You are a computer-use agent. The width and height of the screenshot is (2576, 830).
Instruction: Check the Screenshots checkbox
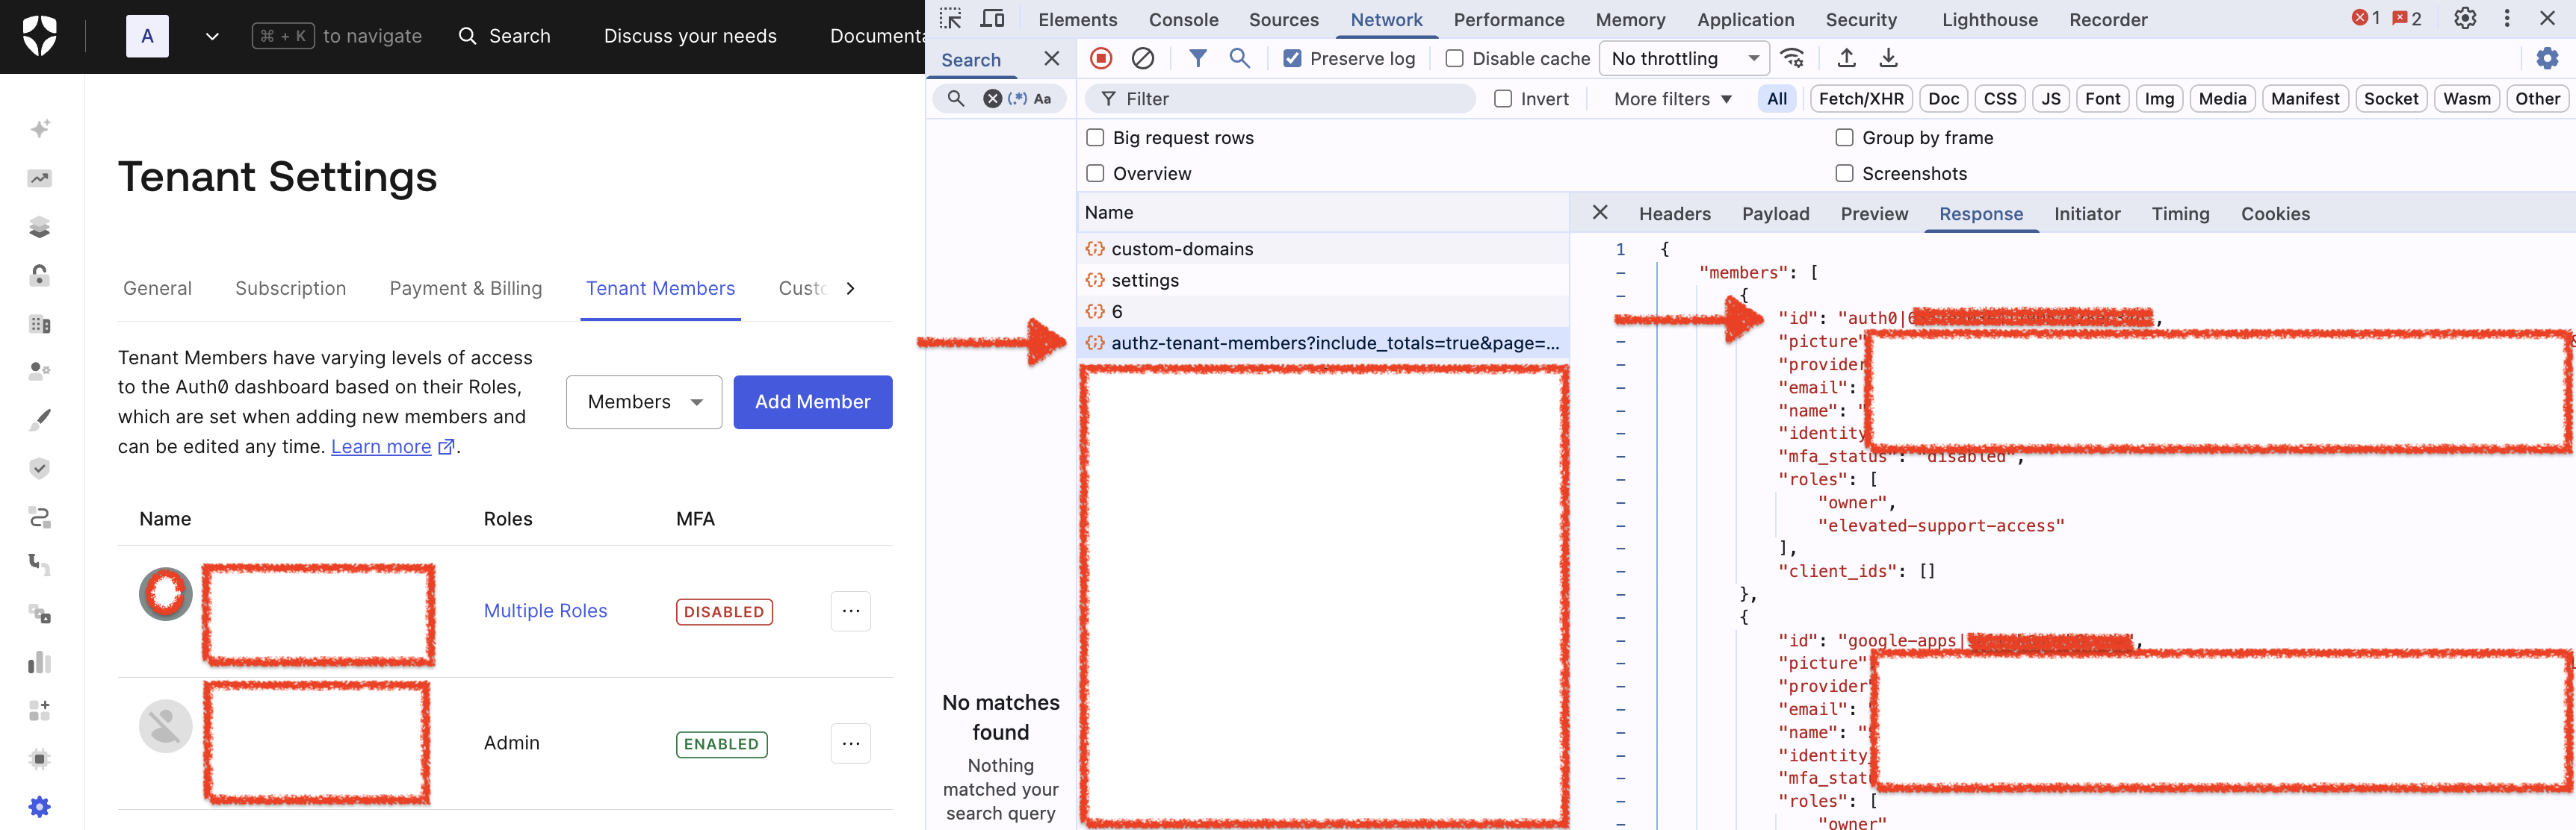click(1844, 174)
